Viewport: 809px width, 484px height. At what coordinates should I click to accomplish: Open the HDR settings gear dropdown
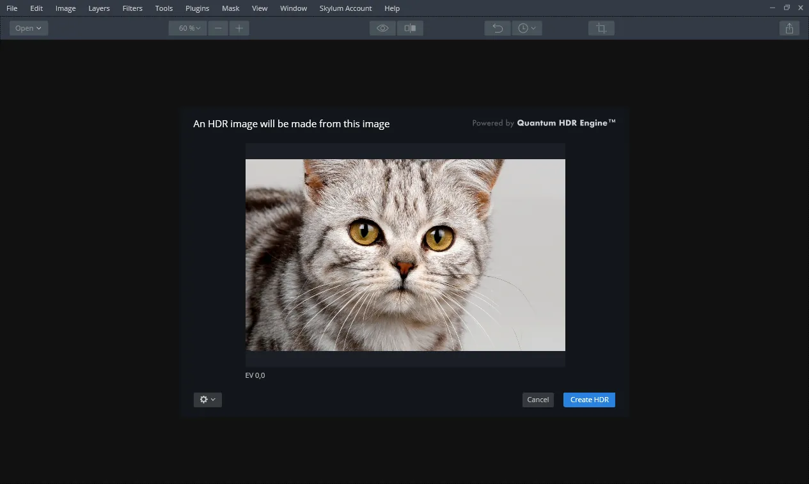(208, 400)
